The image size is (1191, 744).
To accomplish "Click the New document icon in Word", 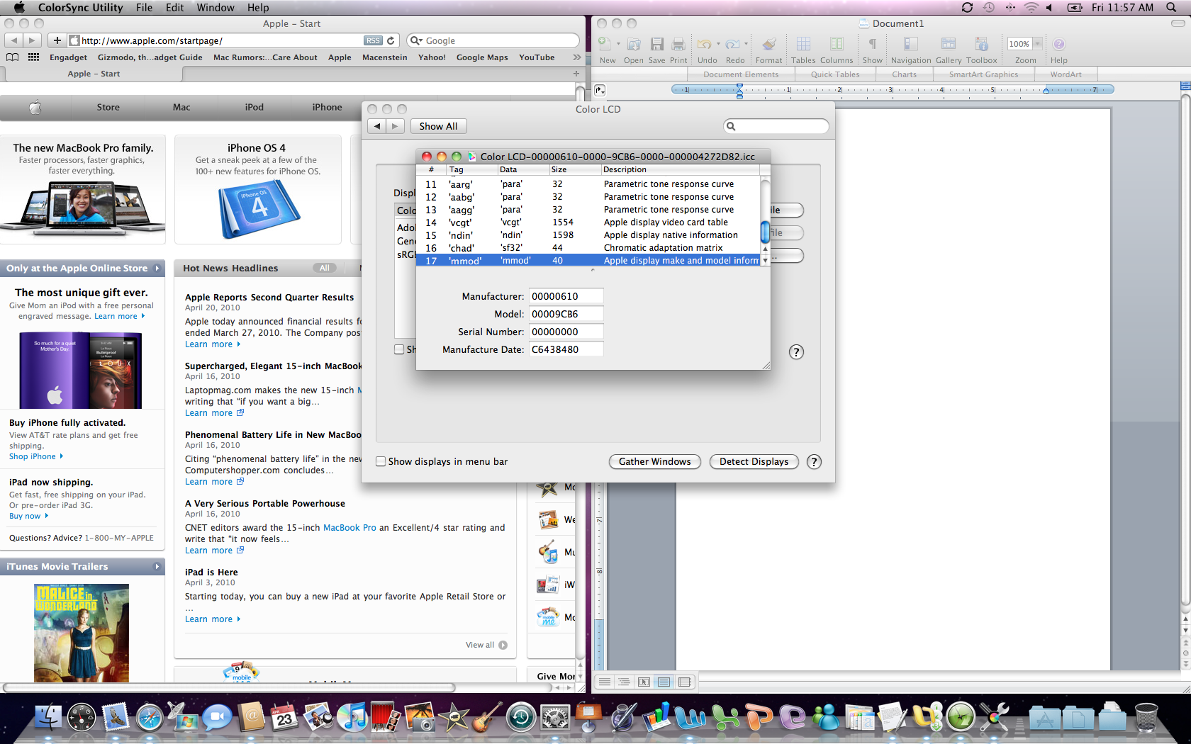I will (605, 44).
